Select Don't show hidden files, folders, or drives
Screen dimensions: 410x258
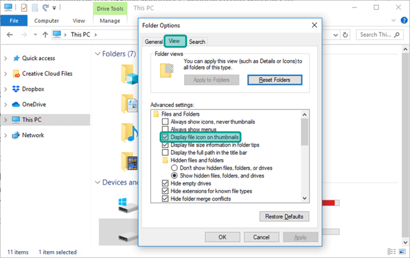click(174, 168)
